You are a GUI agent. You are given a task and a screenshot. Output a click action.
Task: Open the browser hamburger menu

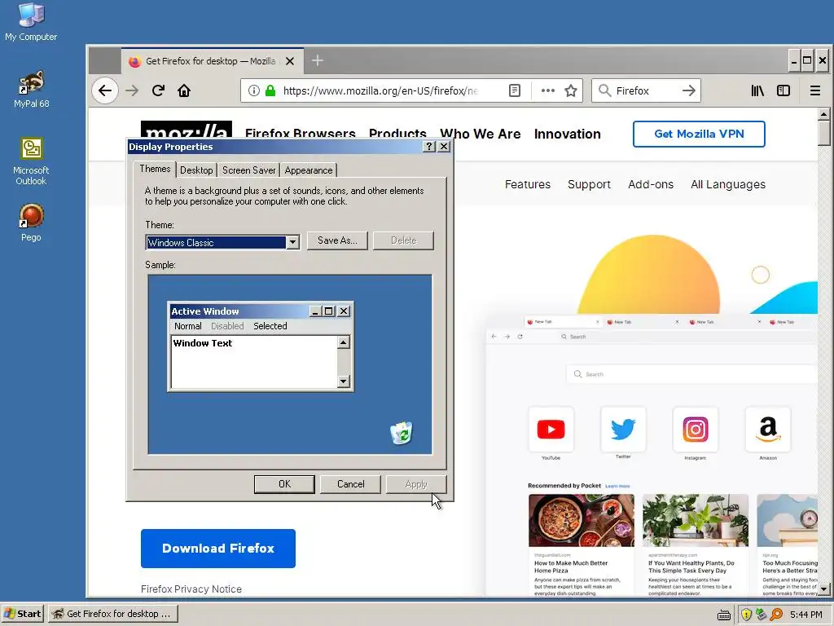814,90
